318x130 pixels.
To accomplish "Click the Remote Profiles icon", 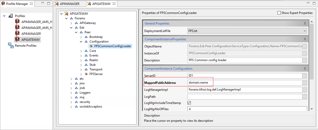I will [x=11, y=46].
